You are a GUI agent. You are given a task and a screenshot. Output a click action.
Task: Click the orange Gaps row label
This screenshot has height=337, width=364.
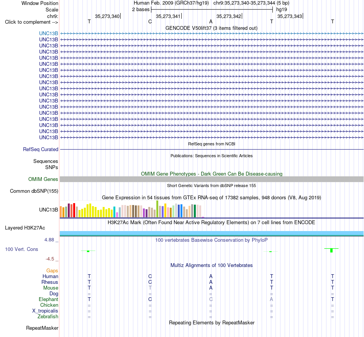click(x=52, y=270)
